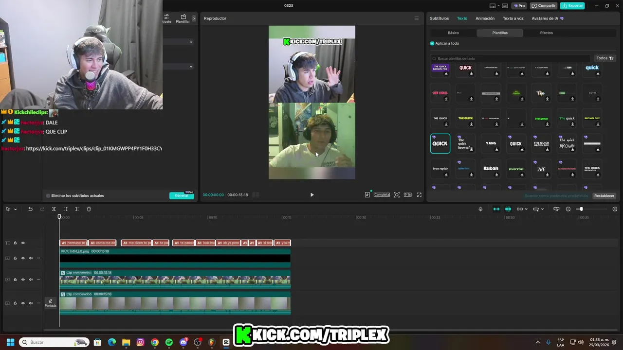Image resolution: width=623 pixels, height=350 pixels.
Task: Click the Generar button
Action: [x=182, y=195]
